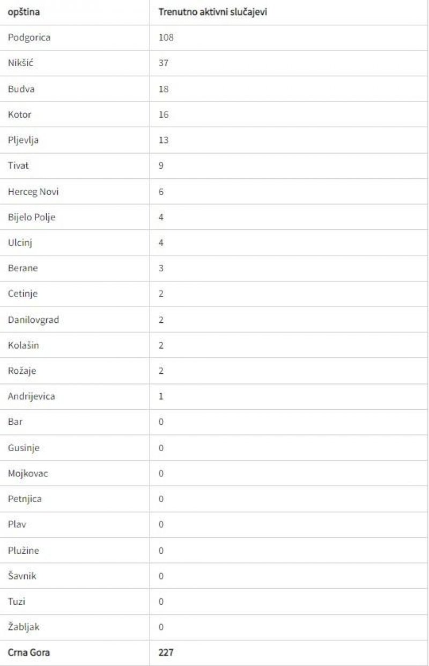Click the Andrijevica municipality name

[x=32, y=396]
